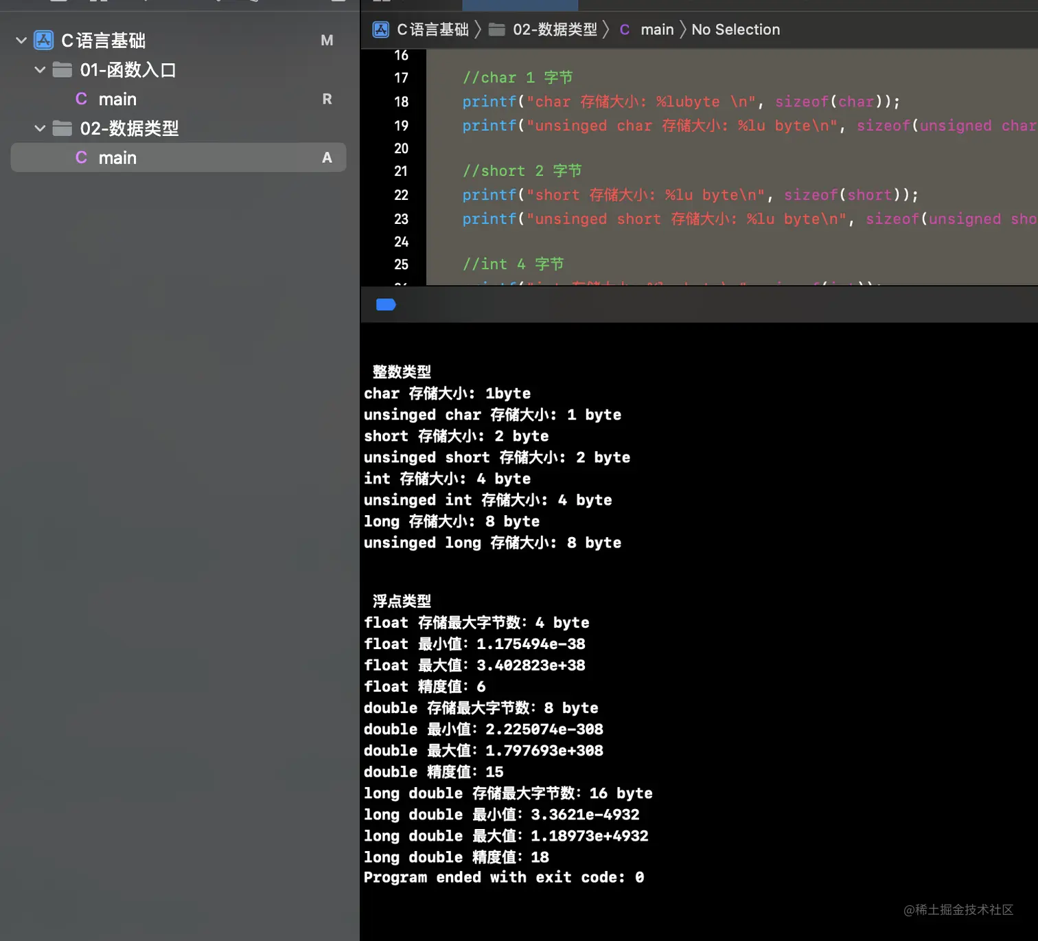Image resolution: width=1038 pixels, height=941 pixels.
Task: Click console line 'double 最小值: 2.225074e-308'
Action: pyautogui.click(x=484, y=729)
